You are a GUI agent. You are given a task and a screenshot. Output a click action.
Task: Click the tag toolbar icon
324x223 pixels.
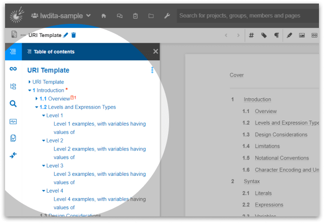pos(264,35)
